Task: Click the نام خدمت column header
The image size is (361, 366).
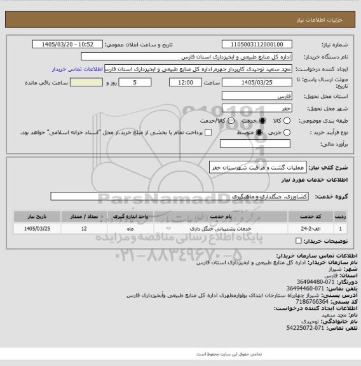Action: point(221,217)
